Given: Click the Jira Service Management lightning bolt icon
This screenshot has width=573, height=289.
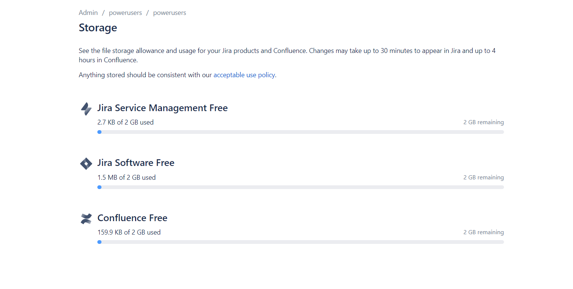Looking at the screenshot, I should [x=86, y=109].
